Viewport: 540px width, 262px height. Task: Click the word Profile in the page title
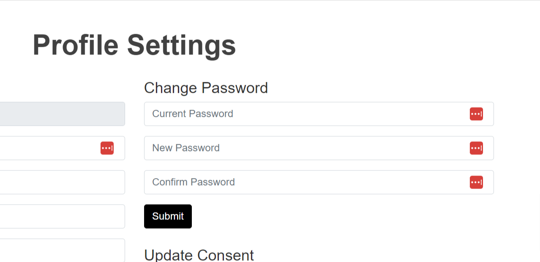coord(76,45)
